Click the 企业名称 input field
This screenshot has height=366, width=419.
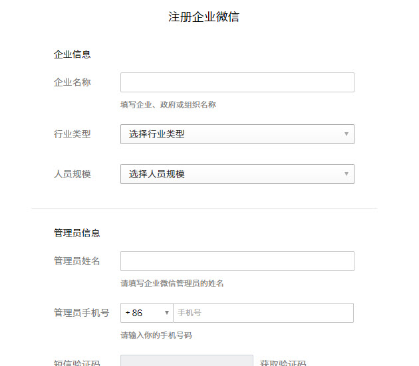pos(237,82)
